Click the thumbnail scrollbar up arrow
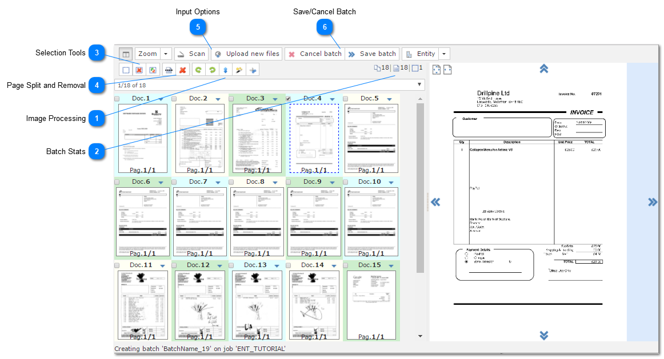This screenshot has height=359, width=664. 420,99
